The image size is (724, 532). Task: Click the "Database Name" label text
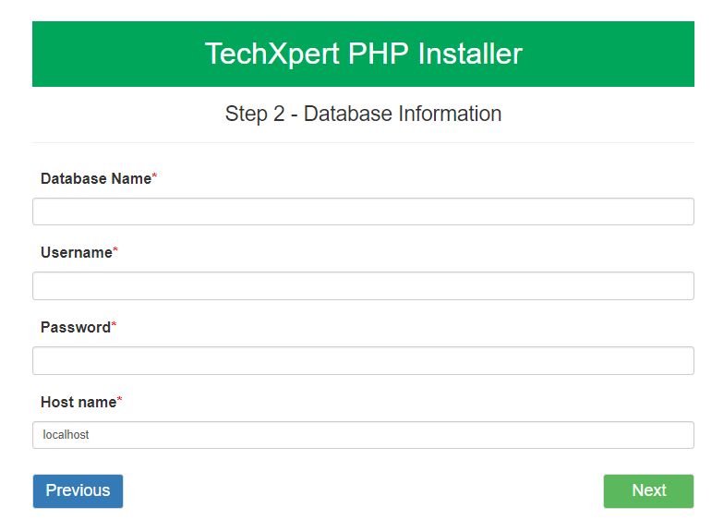pos(95,179)
